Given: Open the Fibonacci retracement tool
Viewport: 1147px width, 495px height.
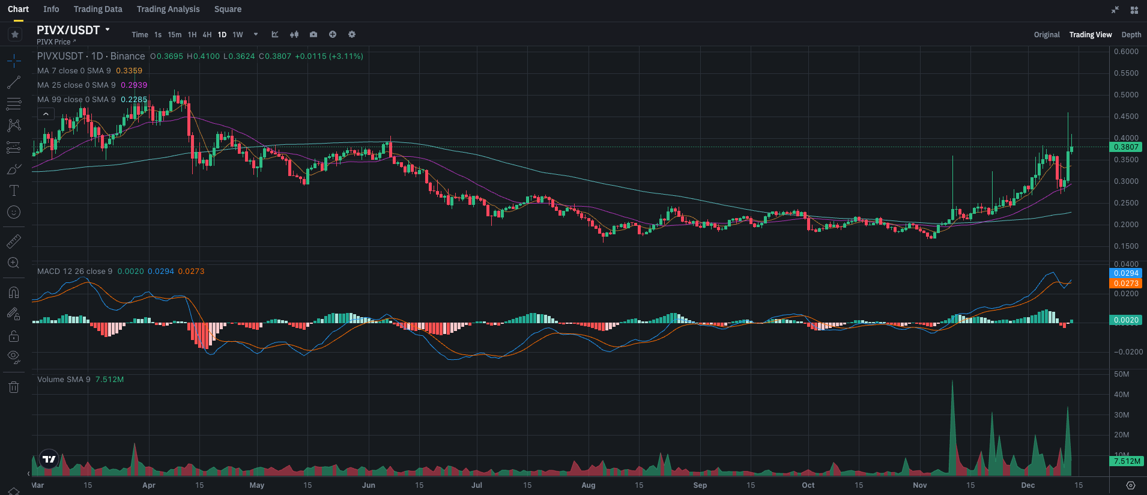Looking at the screenshot, I should (14, 104).
